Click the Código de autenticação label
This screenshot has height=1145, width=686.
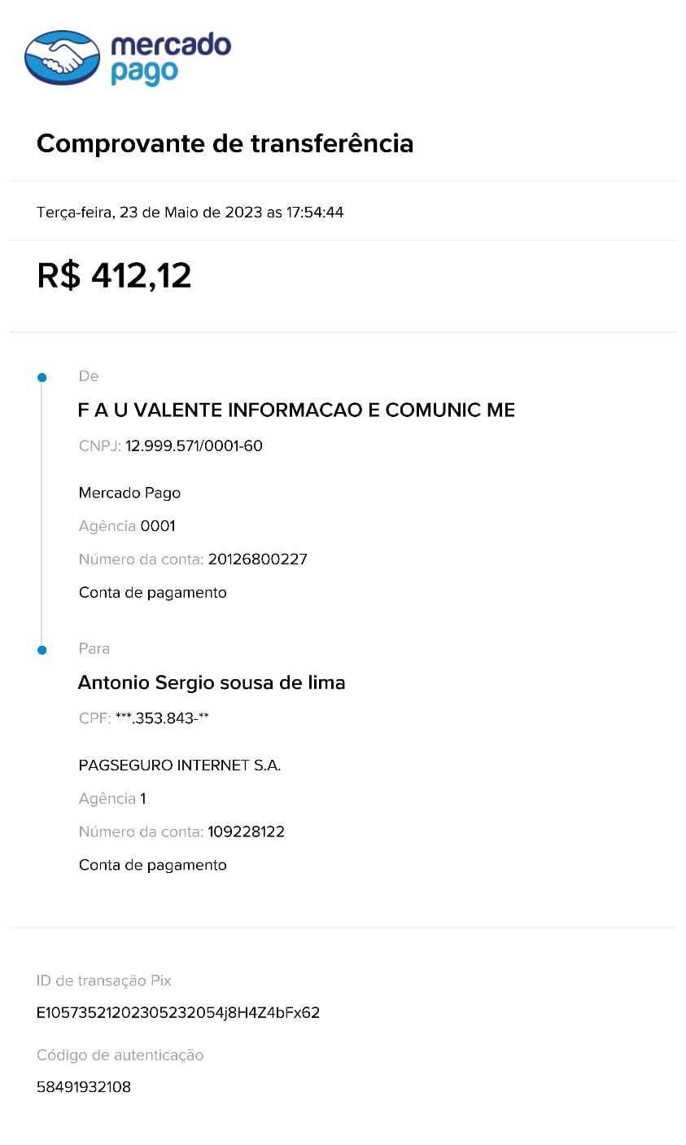[x=120, y=1055]
